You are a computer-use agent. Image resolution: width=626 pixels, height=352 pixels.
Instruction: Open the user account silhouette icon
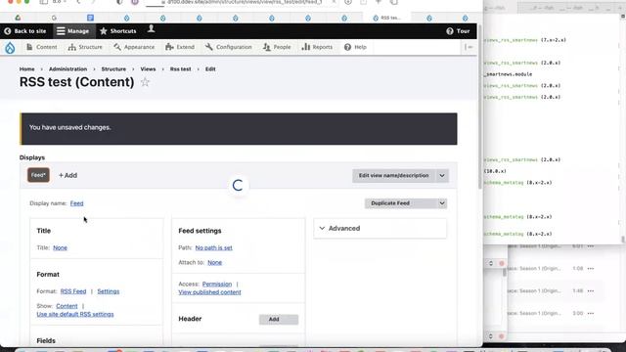(x=151, y=29)
